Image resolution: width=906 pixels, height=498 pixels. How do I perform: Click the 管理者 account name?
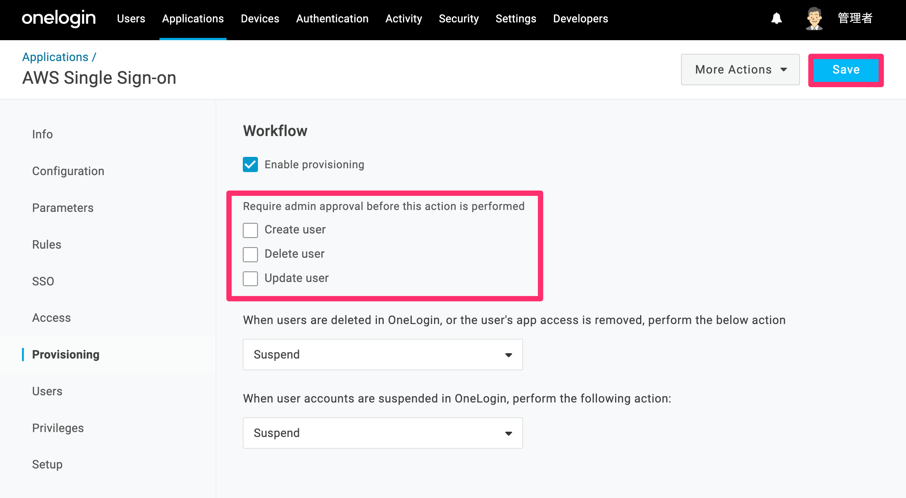pyautogui.click(x=855, y=18)
